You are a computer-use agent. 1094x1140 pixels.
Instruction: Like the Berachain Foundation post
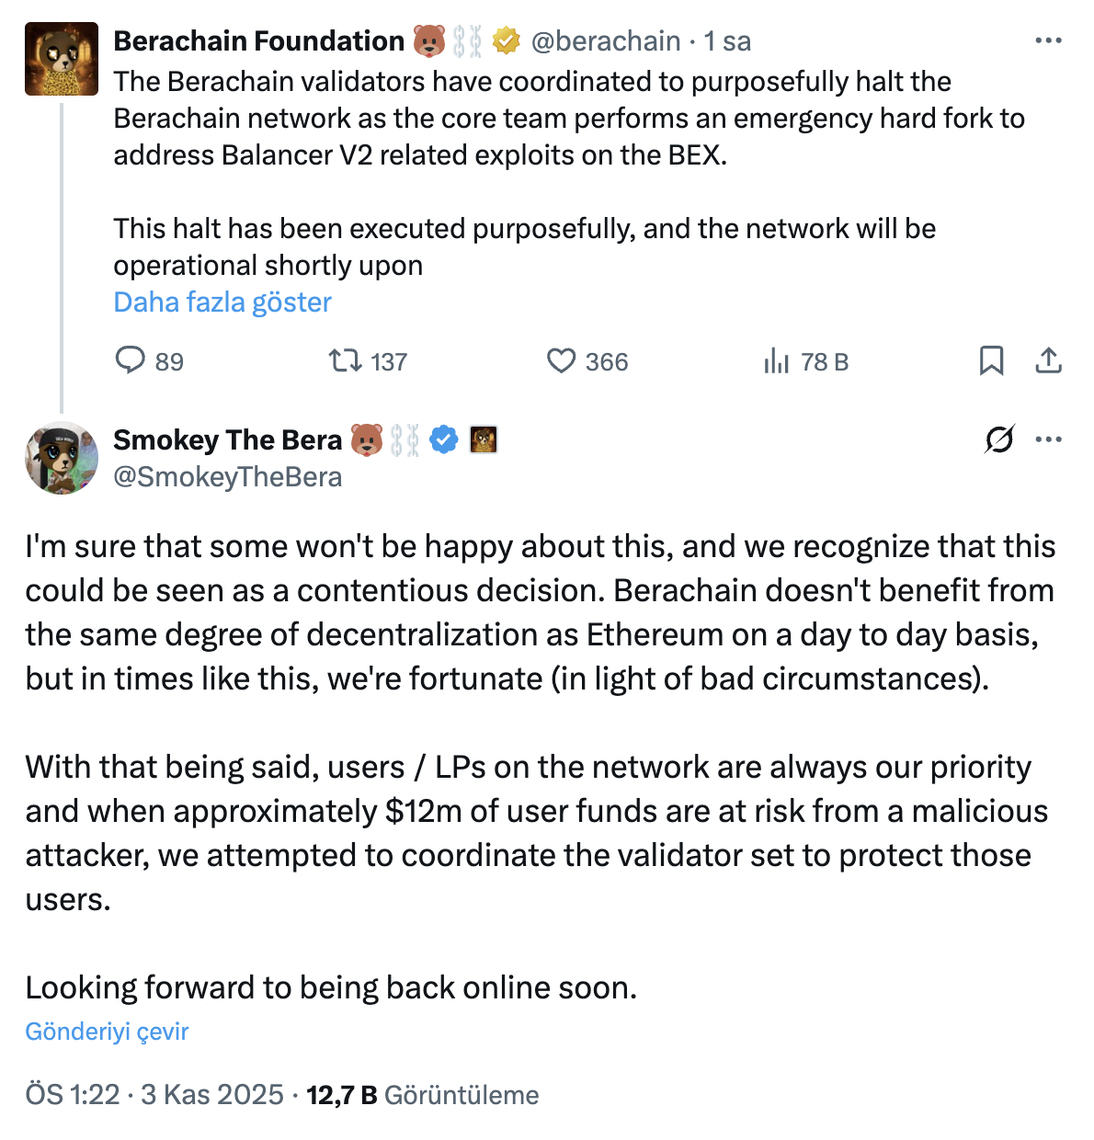(561, 360)
